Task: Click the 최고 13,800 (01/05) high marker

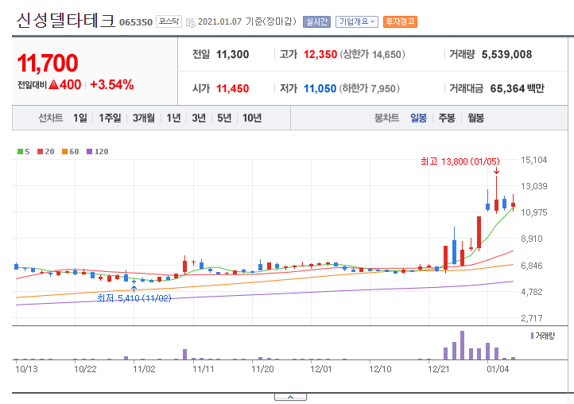Action: (x=460, y=161)
